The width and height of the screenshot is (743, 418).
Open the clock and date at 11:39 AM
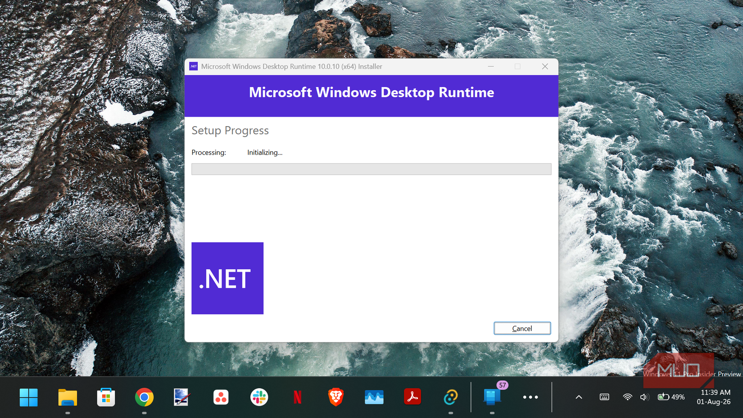tap(714, 397)
